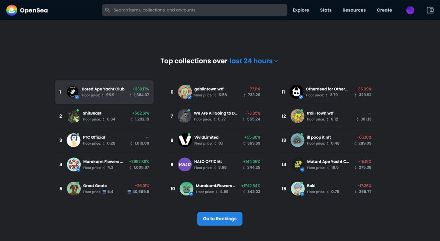Click the Go to Rankings button
The image size is (440, 241).
tap(220, 219)
